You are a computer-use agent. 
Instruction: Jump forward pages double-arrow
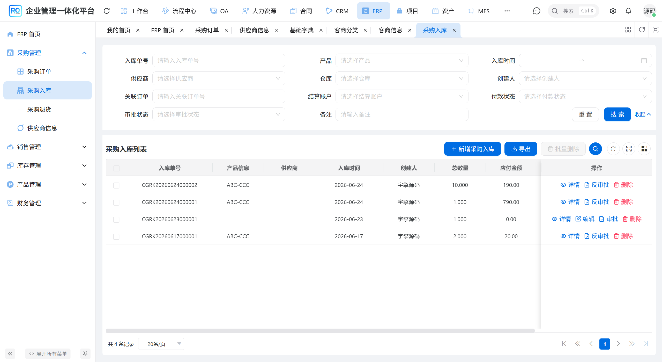(x=632, y=344)
